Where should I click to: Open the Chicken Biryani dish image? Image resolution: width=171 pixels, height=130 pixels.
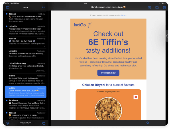pyautogui.click(x=108, y=109)
